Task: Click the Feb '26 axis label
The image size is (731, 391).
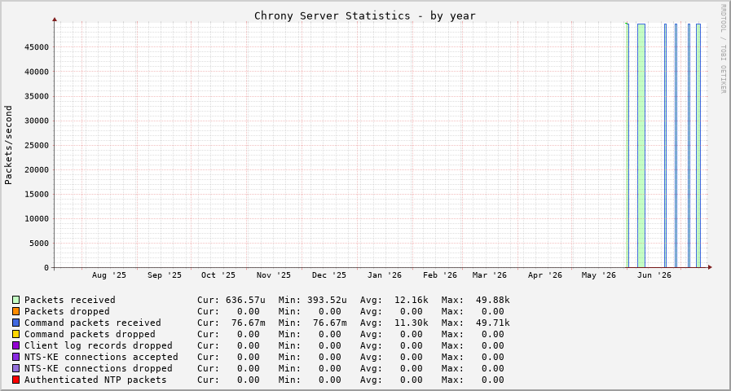Action: click(440, 275)
